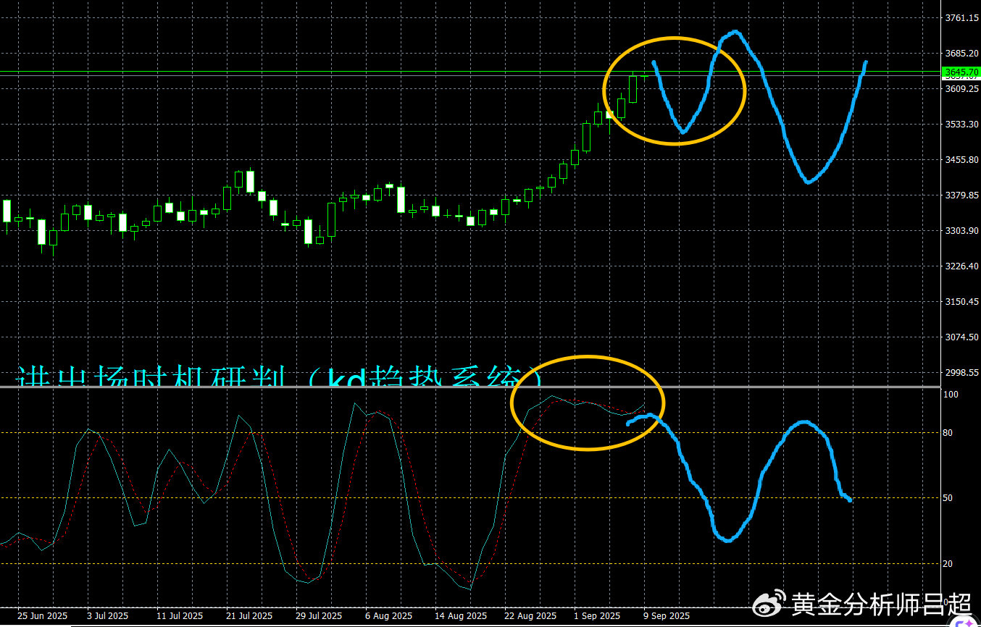Select the 3074.50 price axis label
Viewport: 981px width, 627px height.
[x=962, y=337]
